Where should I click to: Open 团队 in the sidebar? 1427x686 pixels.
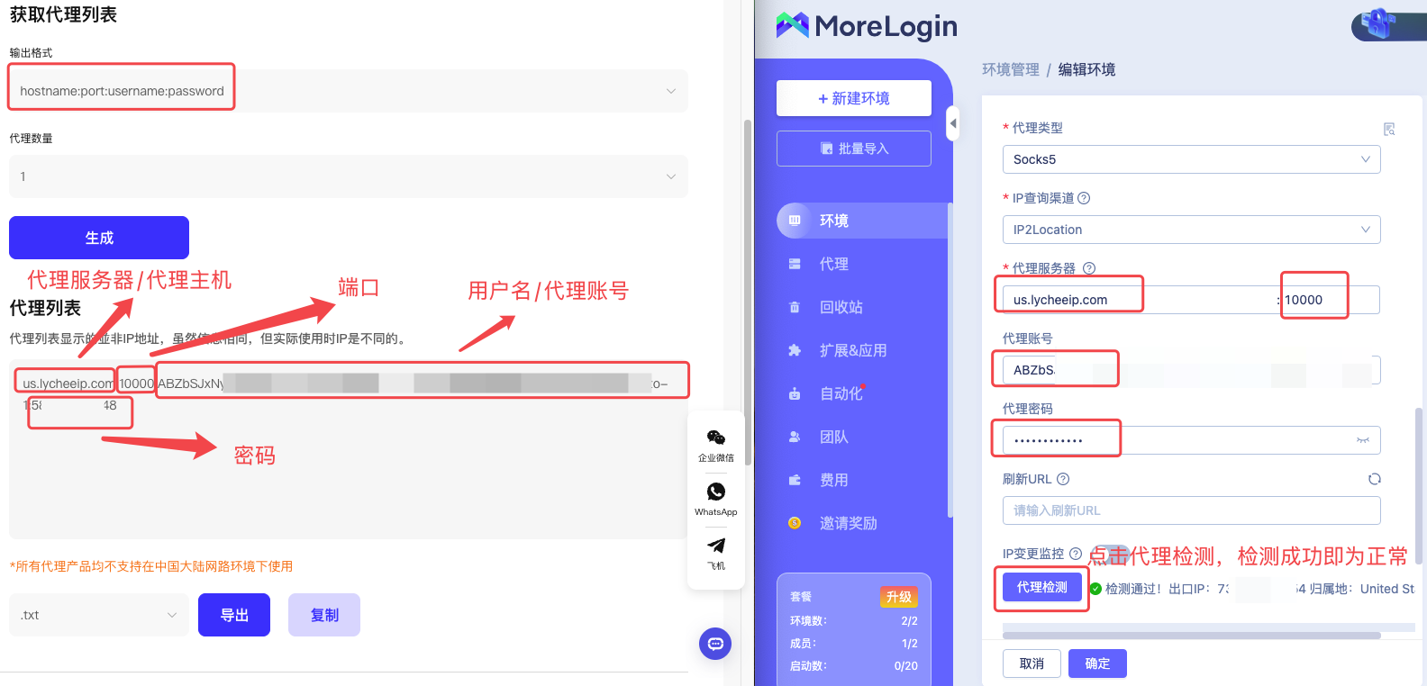[861, 437]
